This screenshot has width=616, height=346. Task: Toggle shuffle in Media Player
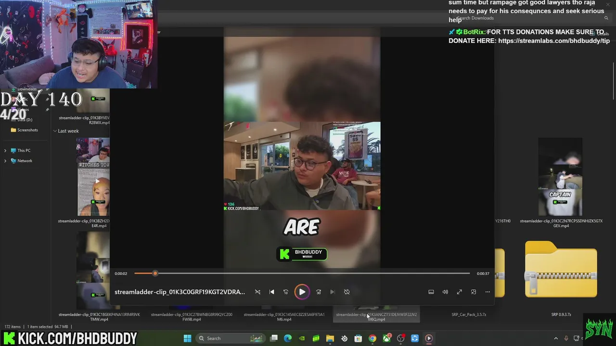pos(257,292)
